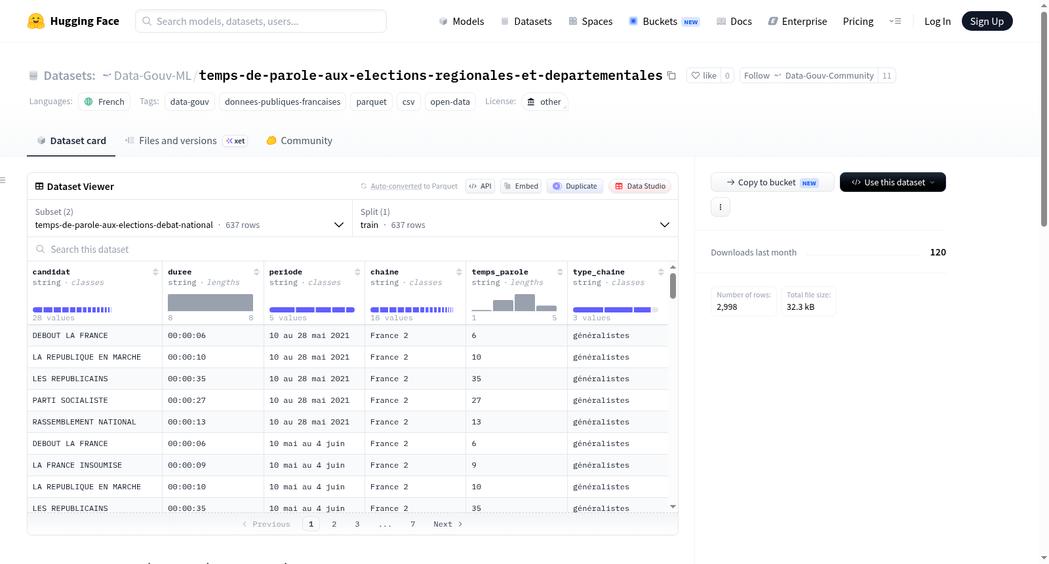
Task: Click the duree lengths histogram bar
Action: coord(210,302)
